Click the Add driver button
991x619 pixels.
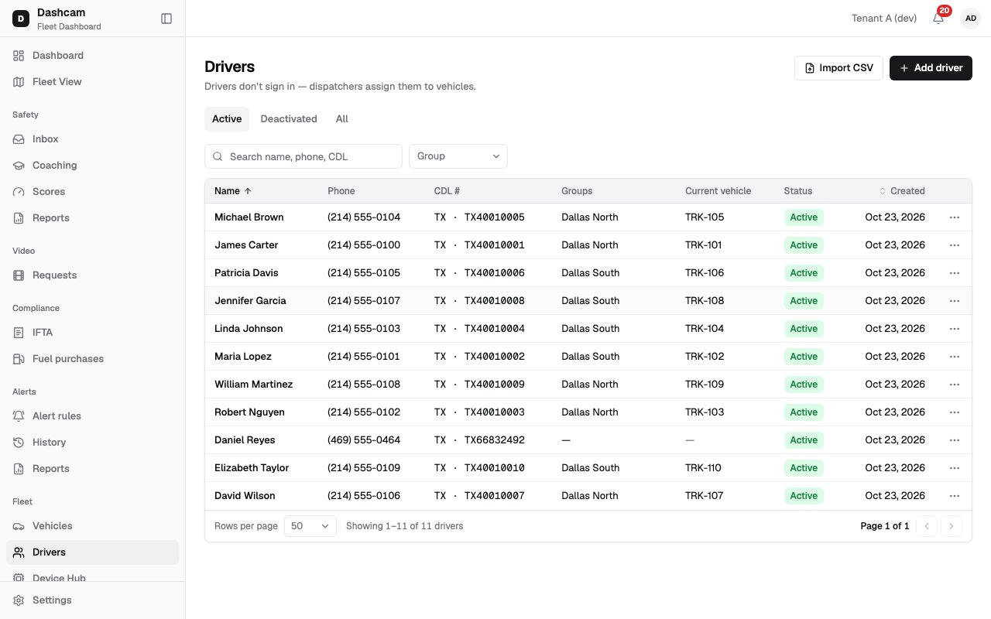(931, 68)
